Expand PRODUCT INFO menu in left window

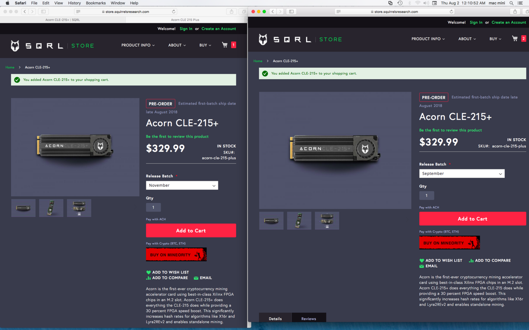point(138,45)
